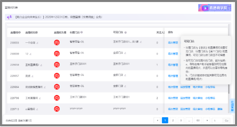
Task: Select page 2 in pagination
Action: [173, 120]
